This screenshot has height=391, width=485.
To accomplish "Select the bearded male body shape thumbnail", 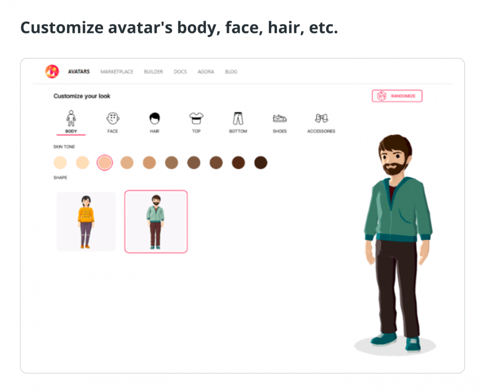I will tap(156, 222).
